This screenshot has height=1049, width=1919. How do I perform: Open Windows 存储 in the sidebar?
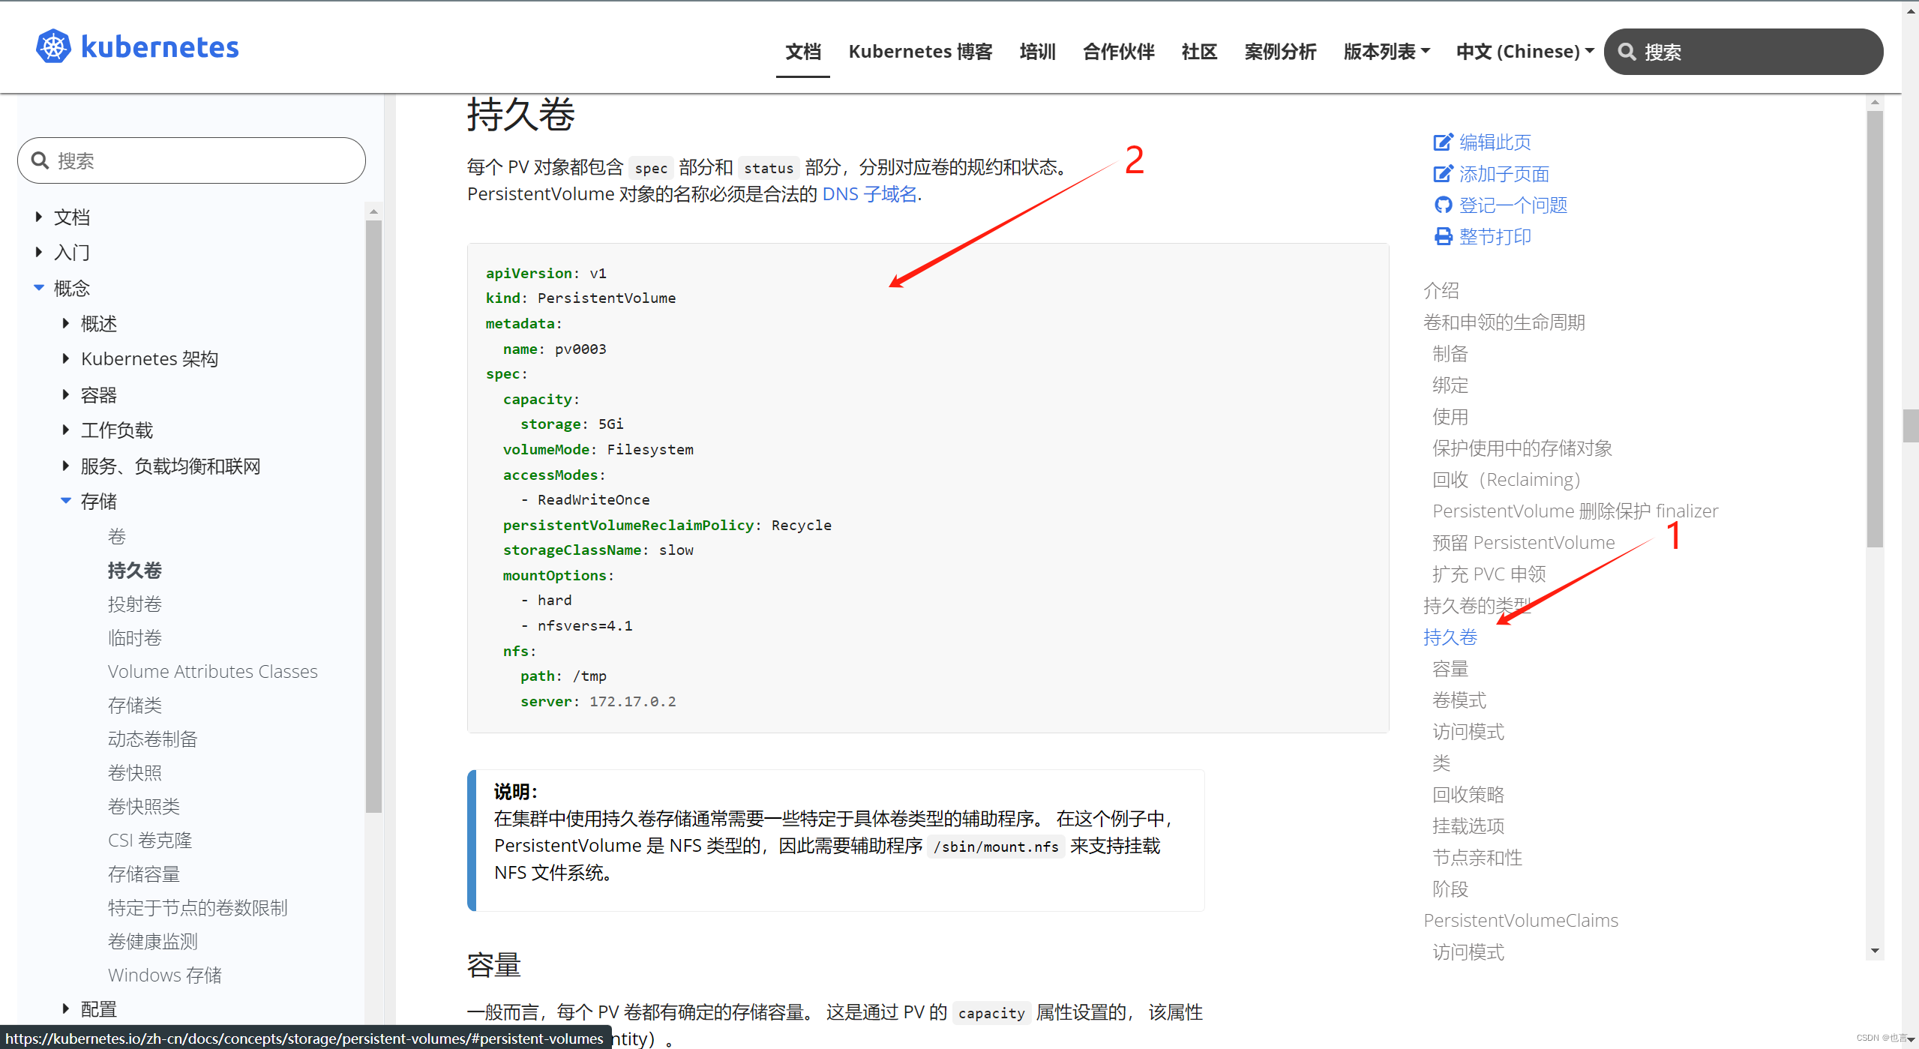point(165,975)
